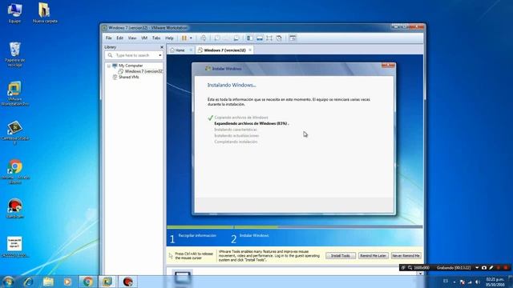The height and width of the screenshot is (288, 513).
Task: Open VMware Workstation Pro desktop shortcut
Action: [14, 94]
